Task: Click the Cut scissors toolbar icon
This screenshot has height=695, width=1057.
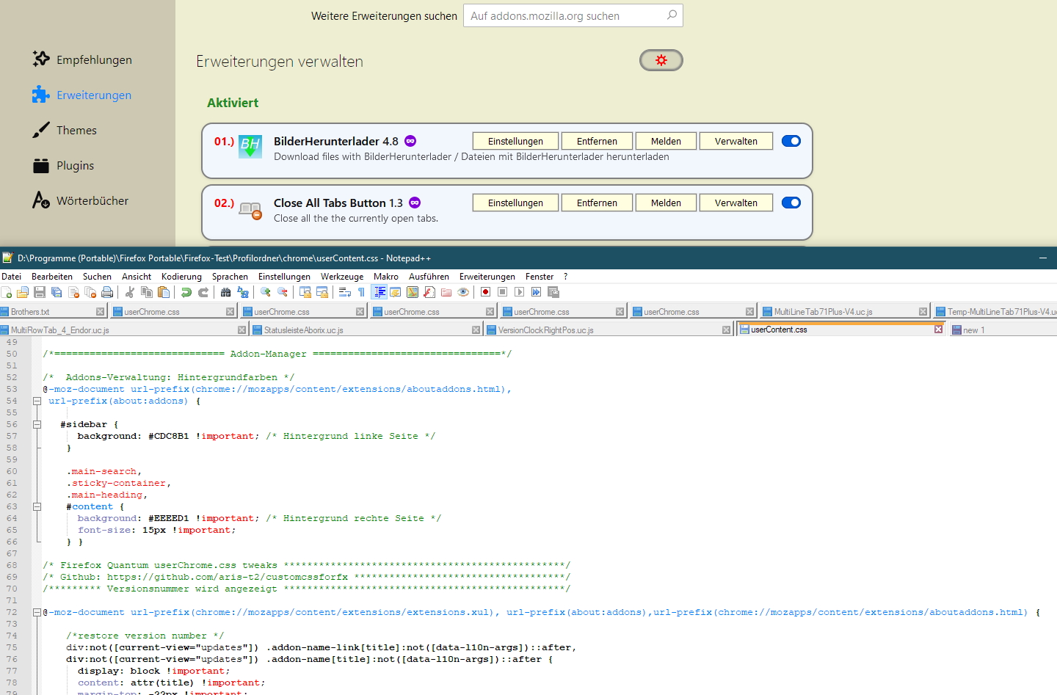Action: coord(130,292)
